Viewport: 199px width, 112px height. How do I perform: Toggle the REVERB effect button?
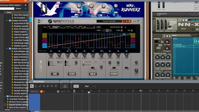click(x=114, y=74)
